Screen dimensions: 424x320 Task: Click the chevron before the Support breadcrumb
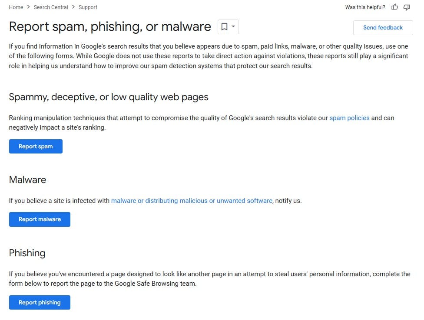click(x=73, y=7)
